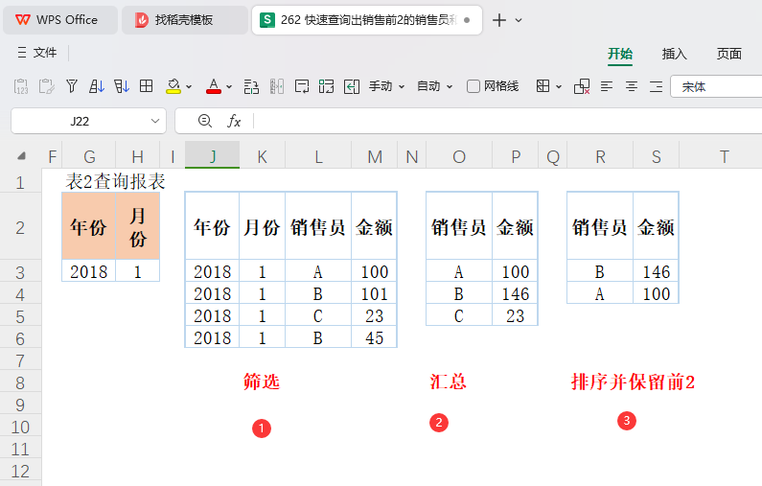This screenshot has height=486, width=762.
Task: Open font color dropdown arrow
Action: pos(229,87)
